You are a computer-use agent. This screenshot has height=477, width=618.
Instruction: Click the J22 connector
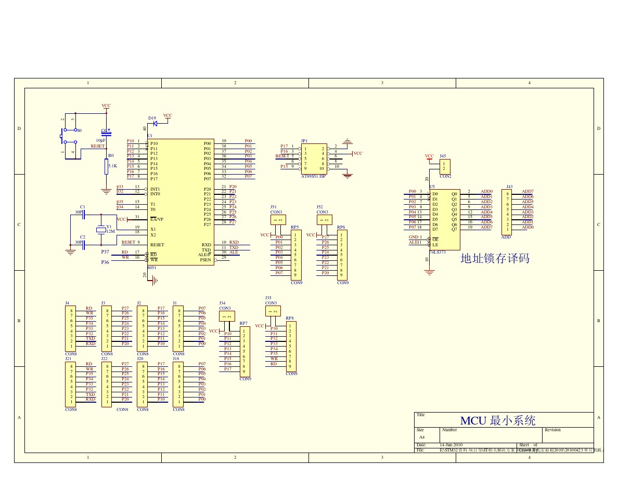107,385
